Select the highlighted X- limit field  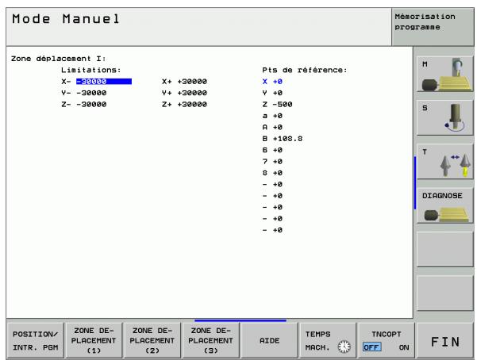(x=104, y=82)
